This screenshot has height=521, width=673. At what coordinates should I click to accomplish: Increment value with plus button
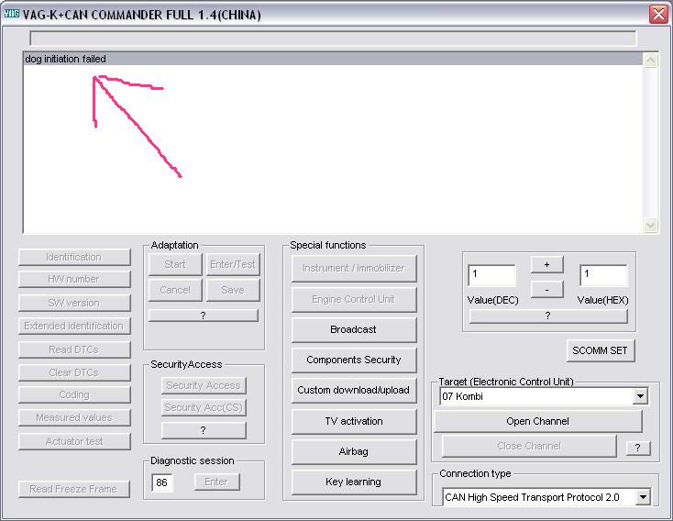click(546, 264)
